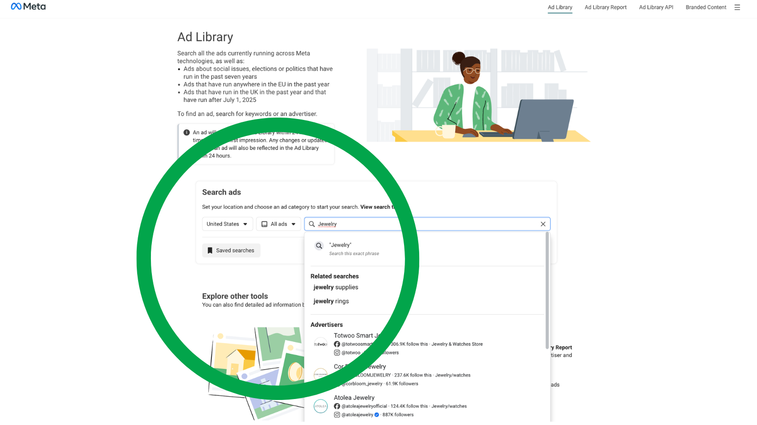This screenshot has width=757, height=425.
Task: Click the woman at laptop illustration
Action: pos(478,95)
